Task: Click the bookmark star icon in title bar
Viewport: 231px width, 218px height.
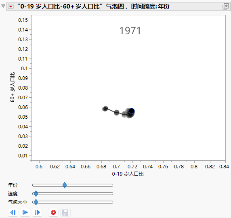Action: pos(226,6)
